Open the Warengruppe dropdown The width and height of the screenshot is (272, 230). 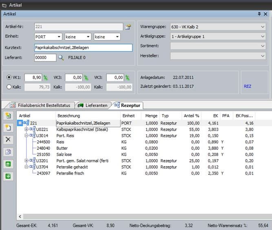[262, 27]
